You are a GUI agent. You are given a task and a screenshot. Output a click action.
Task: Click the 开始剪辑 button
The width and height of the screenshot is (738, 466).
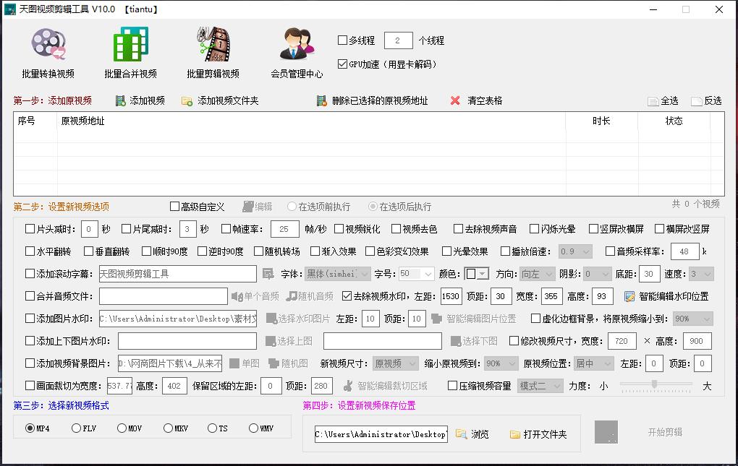(x=665, y=432)
